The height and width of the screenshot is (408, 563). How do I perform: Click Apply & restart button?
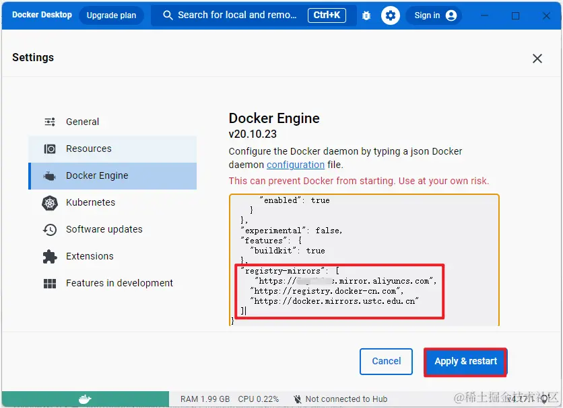pyautogui.click(x=466, y=362)
